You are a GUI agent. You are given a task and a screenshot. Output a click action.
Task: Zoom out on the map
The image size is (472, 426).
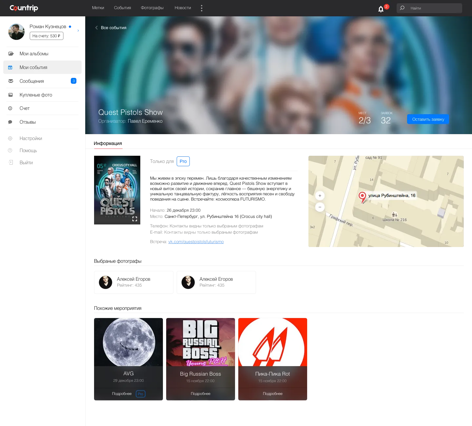(320, 207)
